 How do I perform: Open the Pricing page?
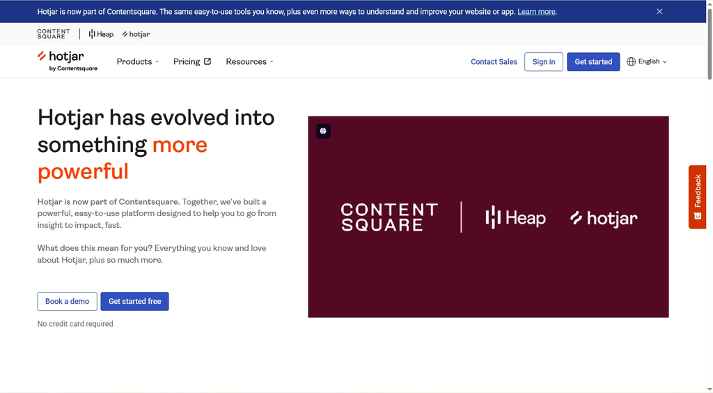pos(192,61)
